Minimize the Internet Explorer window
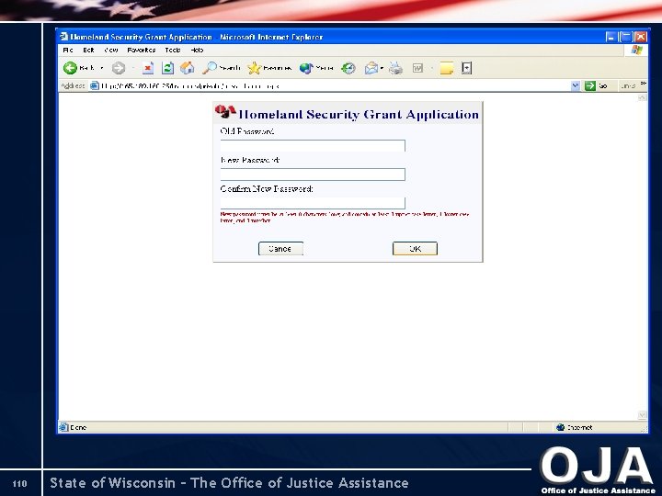 (x=611, y=37)
